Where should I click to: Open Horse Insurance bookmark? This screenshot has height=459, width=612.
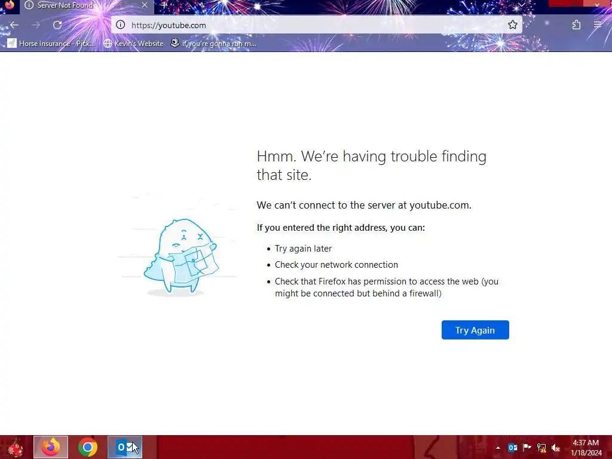pos(51,43)
